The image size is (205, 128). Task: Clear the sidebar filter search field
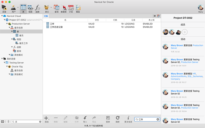click(x=40, y=122)
